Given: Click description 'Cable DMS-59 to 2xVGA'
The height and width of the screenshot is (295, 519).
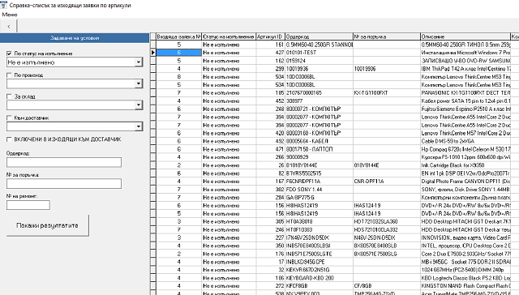Looking at the screenshot, I should click(x=465, y=141).
